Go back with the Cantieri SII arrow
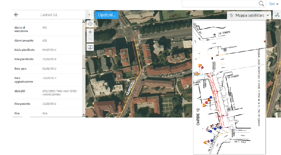This screenshot has width=281, height=155. (16, 15)
